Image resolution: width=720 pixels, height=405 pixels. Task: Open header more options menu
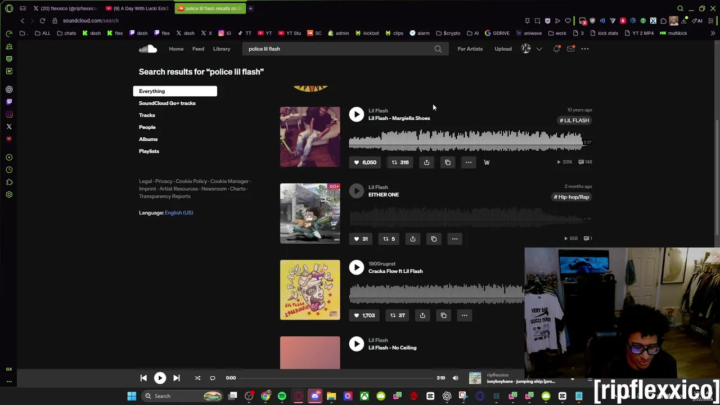(585, 49)
